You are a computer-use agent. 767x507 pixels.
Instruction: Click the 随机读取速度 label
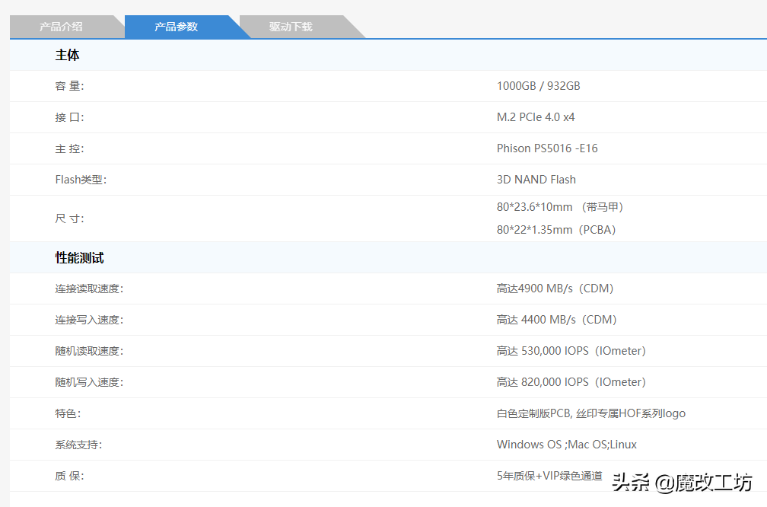click(x=89, y=352)
